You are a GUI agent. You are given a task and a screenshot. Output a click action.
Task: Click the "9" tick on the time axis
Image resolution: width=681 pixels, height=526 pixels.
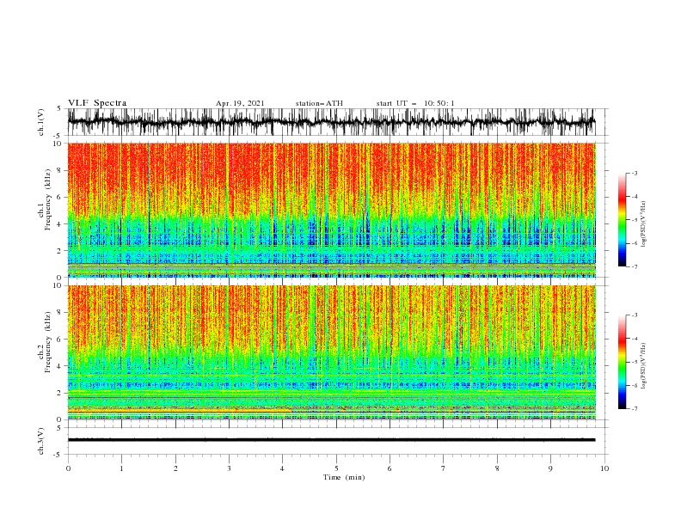(x=550, y=468)
